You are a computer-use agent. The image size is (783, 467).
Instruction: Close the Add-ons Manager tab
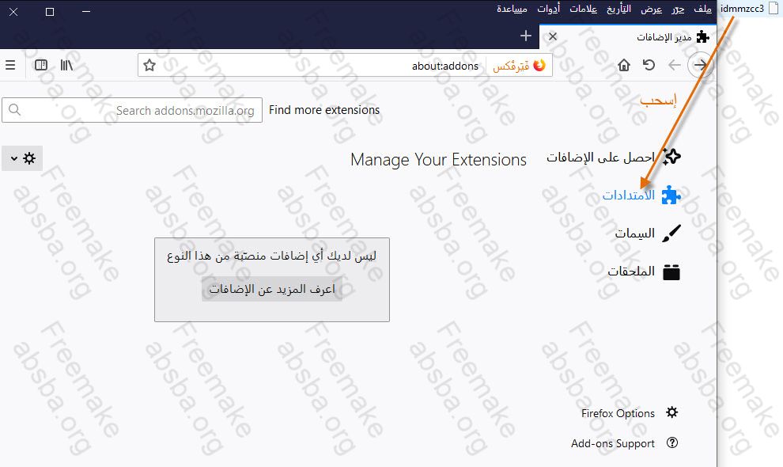point(553,36)
